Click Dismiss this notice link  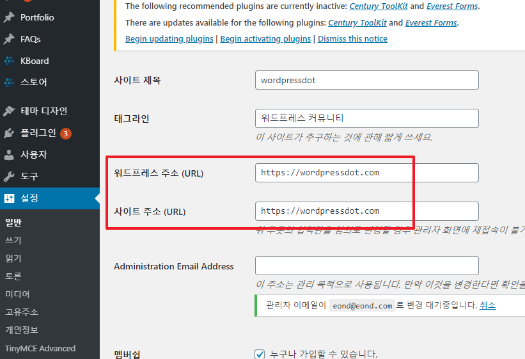[352, 39]
